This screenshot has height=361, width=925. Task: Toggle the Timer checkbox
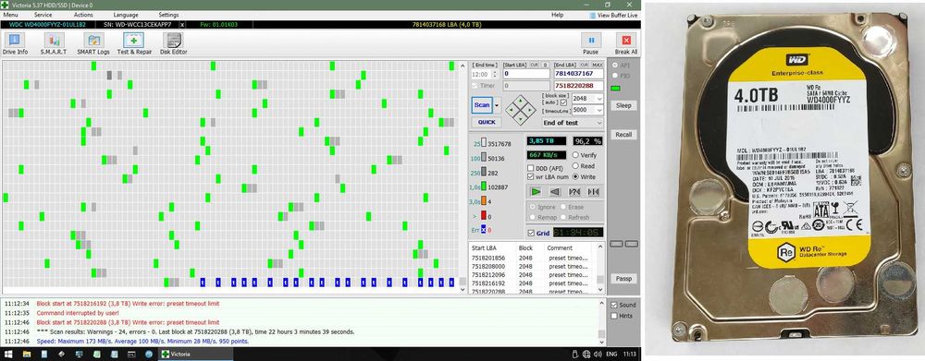(475, 86)
